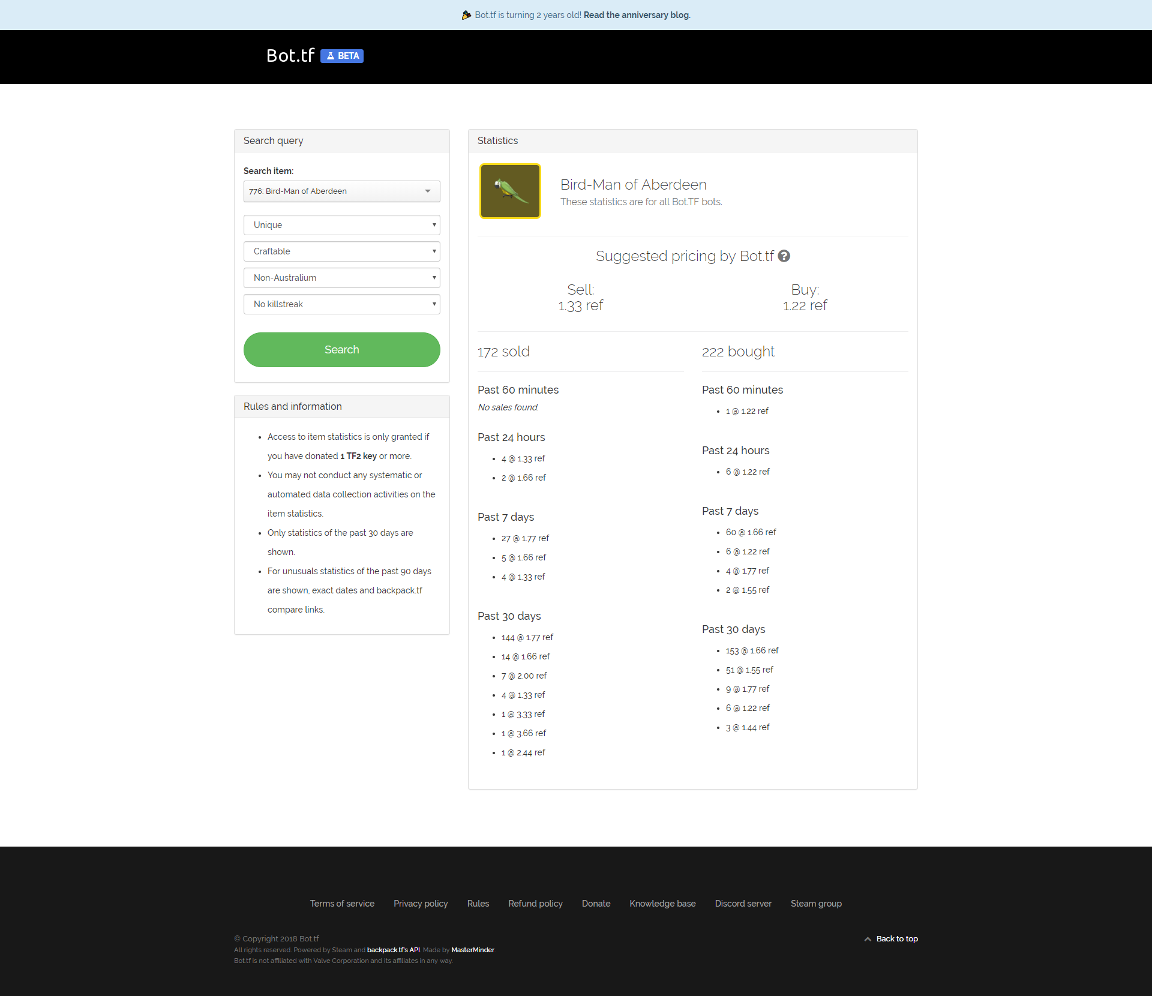This screenshot has width=1152, height=996.
Task: Open the Knowledge base link
Action: (662, 904)
